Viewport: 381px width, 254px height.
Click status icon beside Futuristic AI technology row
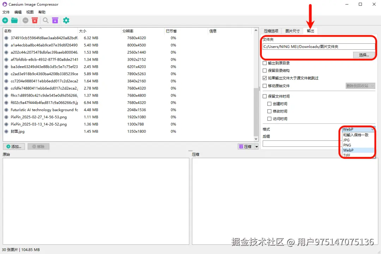pyautogui.click(x=6, y=110)
